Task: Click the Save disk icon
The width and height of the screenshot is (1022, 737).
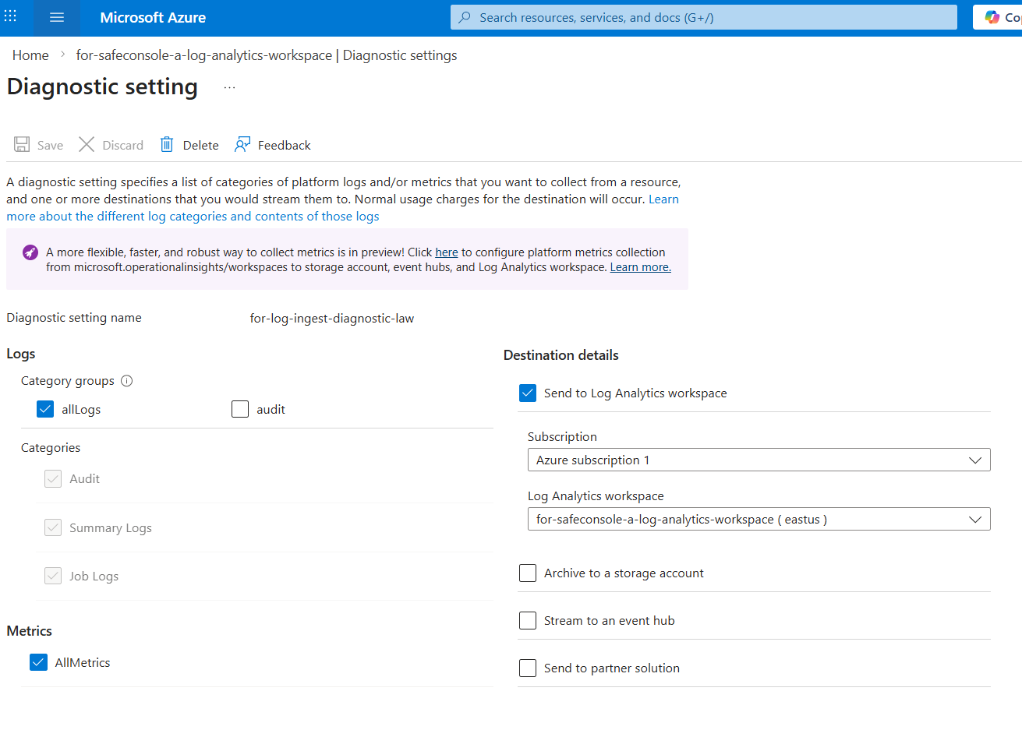Action: click(x=22, y=145)
